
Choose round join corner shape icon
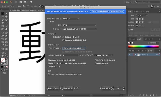pos(140,22)
